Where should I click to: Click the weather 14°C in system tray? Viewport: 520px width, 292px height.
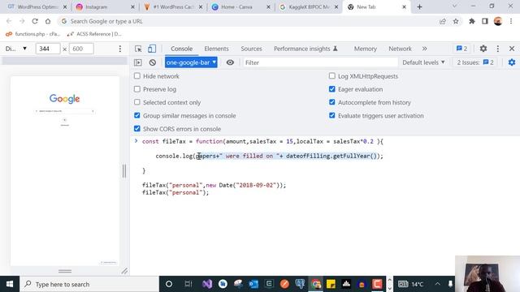tap(411, 284)
